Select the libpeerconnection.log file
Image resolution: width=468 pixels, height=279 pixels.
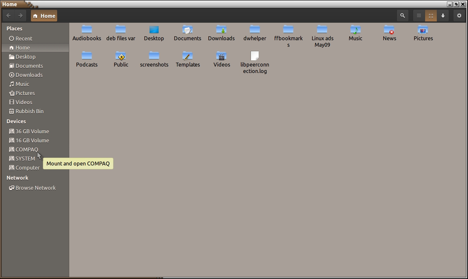coord(255,56)
